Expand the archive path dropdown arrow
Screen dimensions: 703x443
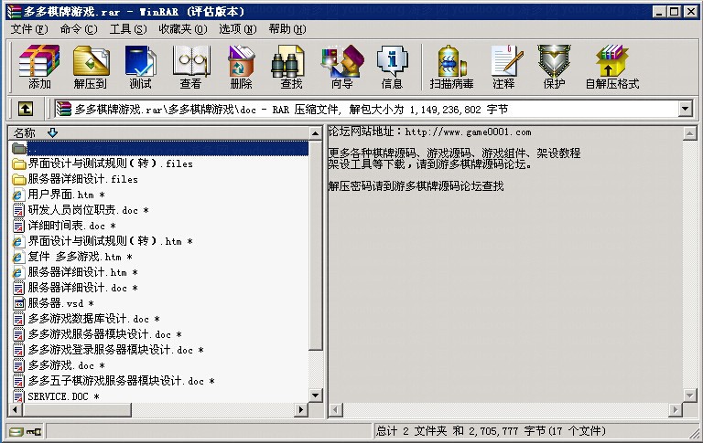[x=685, y=109]
